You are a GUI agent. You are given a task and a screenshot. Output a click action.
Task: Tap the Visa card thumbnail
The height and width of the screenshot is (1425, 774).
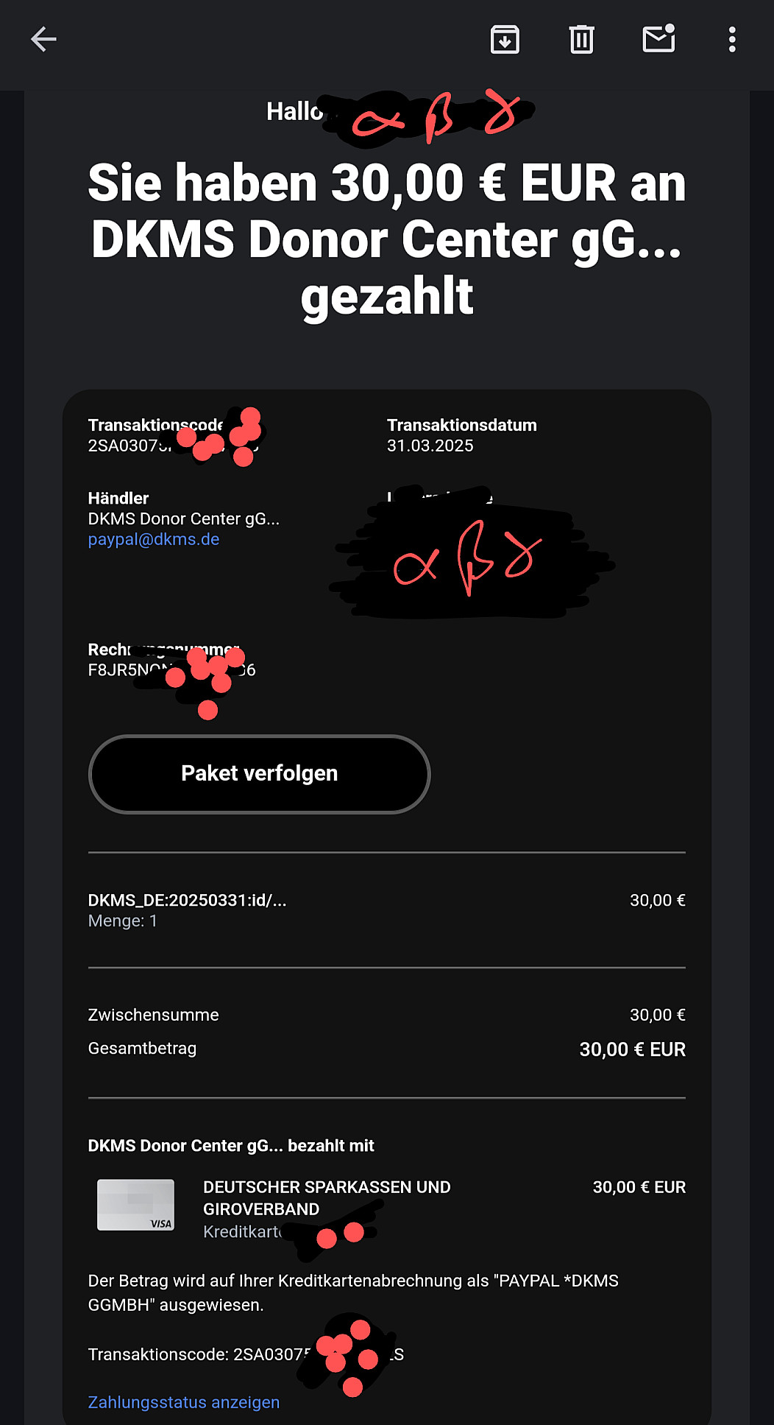[136, 1205]
